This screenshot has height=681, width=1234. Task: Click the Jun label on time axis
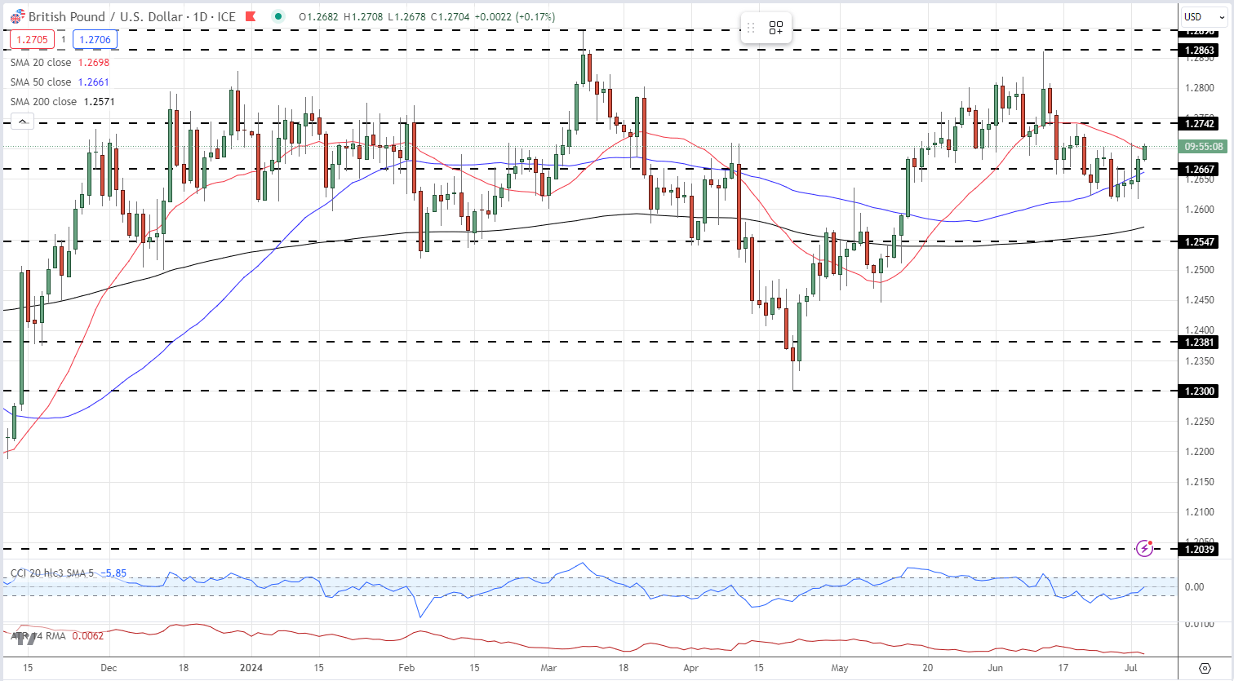(996, 668)
